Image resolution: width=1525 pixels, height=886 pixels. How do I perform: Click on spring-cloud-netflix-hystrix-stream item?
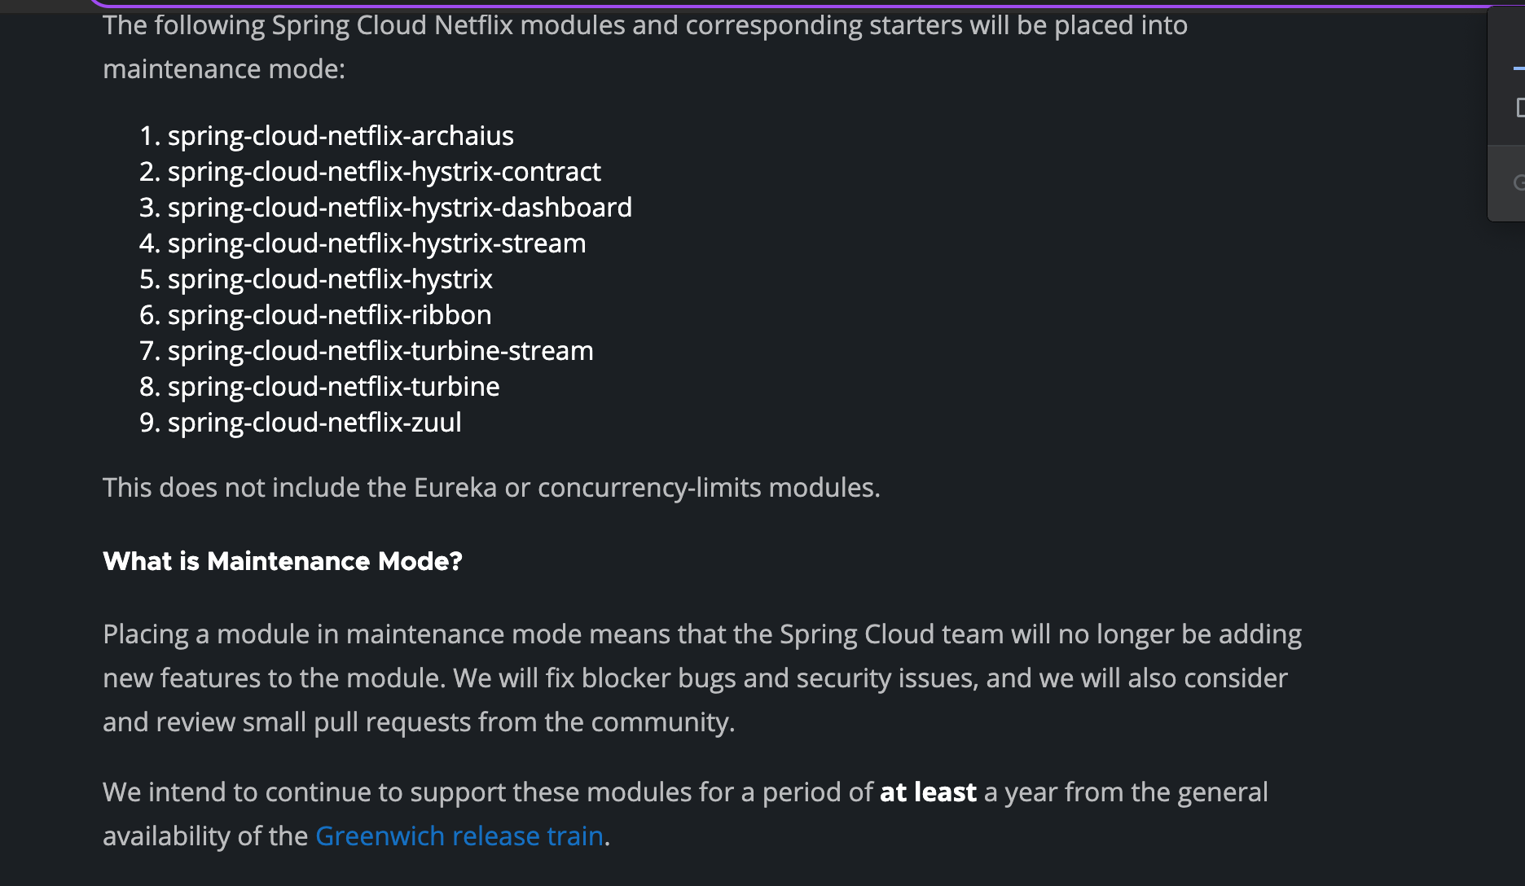[x=376, y=243]
